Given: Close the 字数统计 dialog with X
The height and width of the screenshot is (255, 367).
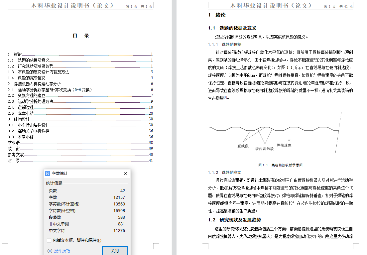Looking at the screenshot, I should pyautogui.click(x=125, y=174).
